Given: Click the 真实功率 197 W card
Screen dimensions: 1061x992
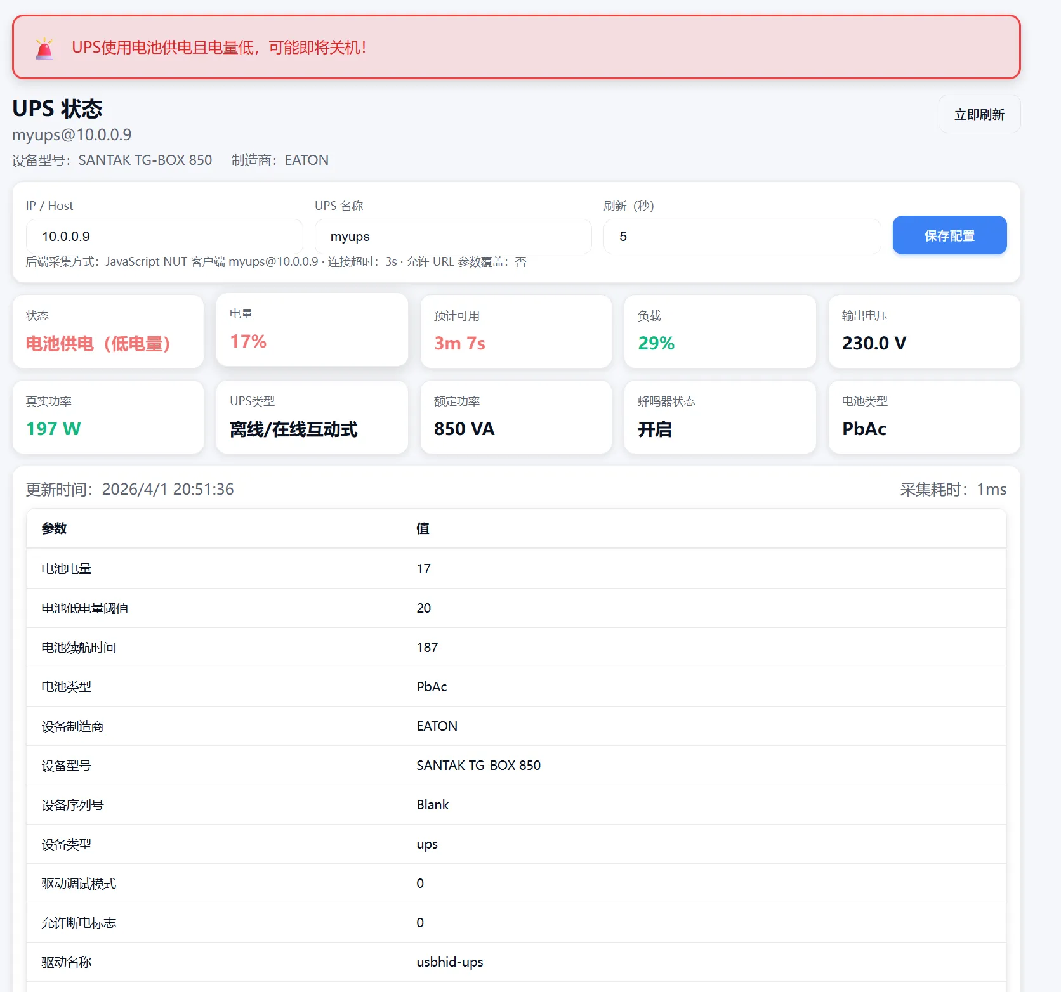Looking at the screenshot, I should point(108,417).
